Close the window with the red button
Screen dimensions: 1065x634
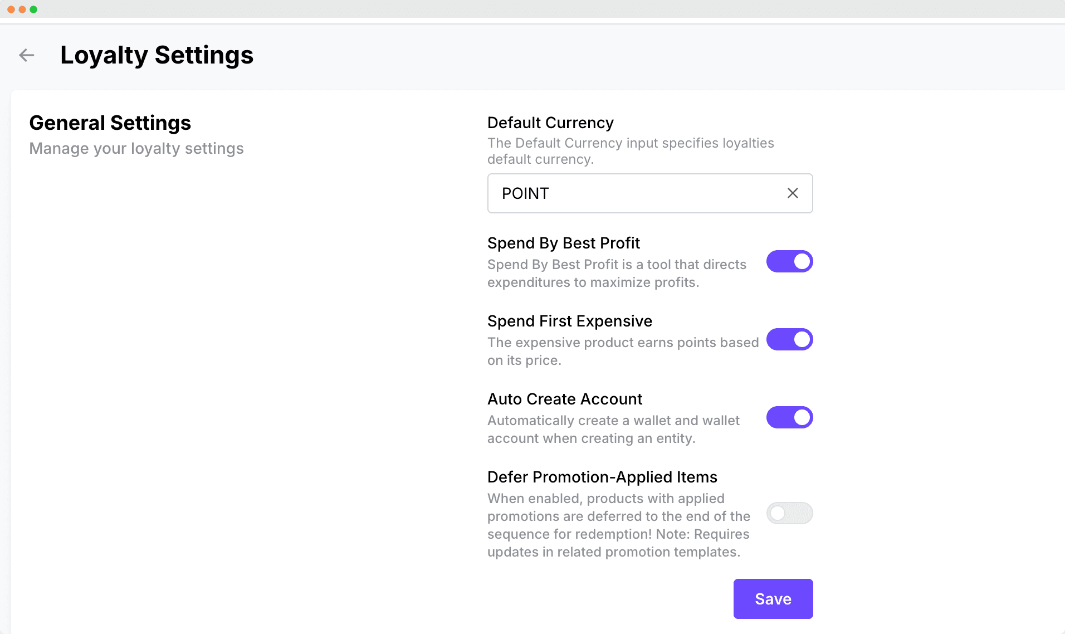click(11, 9)
